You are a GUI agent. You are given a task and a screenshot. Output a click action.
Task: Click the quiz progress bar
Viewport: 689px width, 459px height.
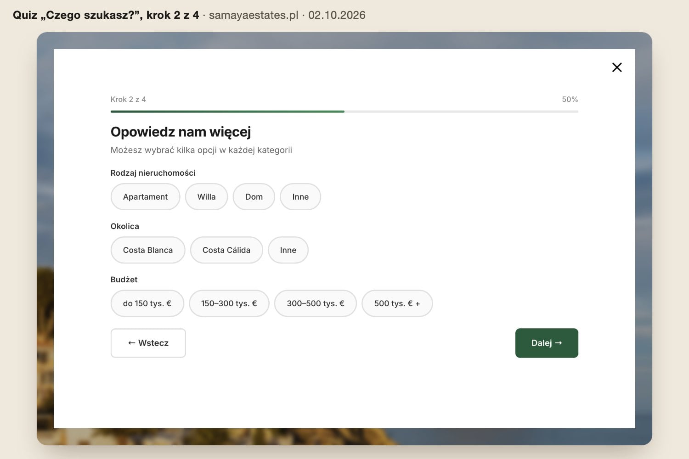[x=344, y=112]
